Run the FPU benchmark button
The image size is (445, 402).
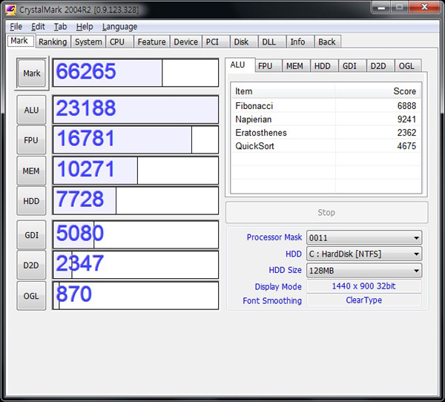point(31,140)
